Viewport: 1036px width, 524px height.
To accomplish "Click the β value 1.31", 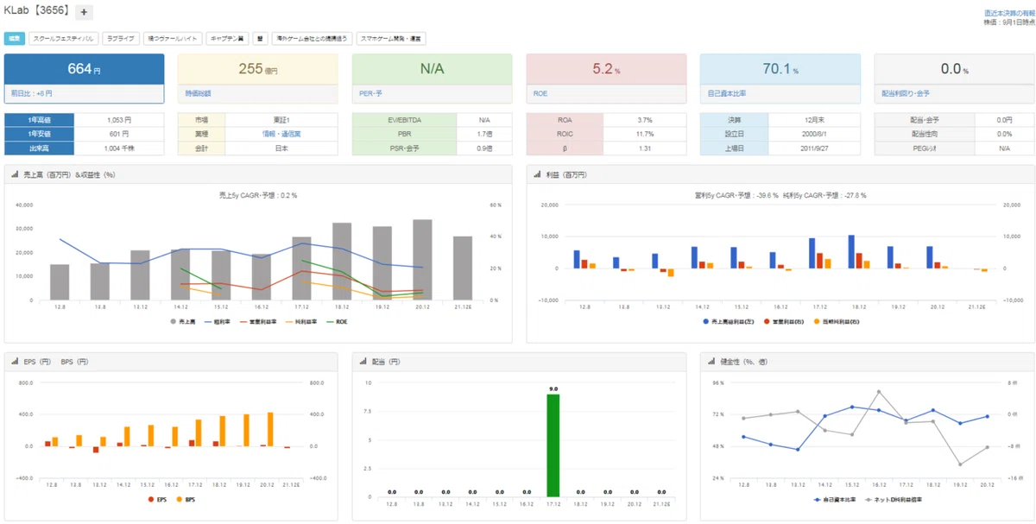I will pyautogui.click(x=645, y=148).
